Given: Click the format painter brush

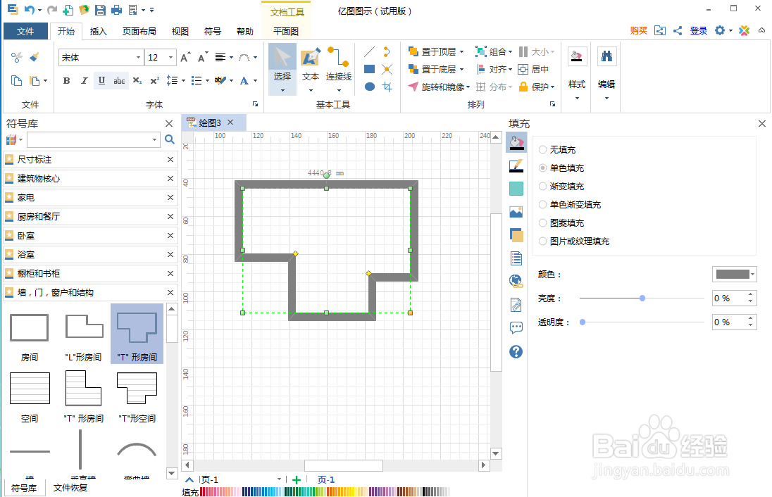Looking at the screenshot, I should pos(34,57).
